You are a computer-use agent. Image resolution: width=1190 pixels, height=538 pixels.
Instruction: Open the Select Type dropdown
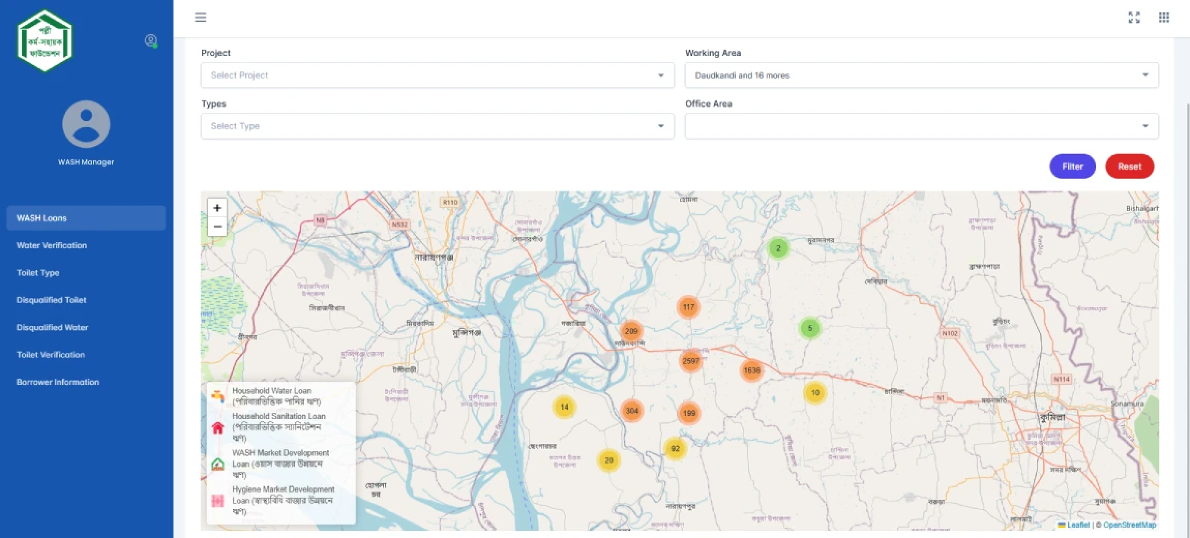click(x=437, y=126)
